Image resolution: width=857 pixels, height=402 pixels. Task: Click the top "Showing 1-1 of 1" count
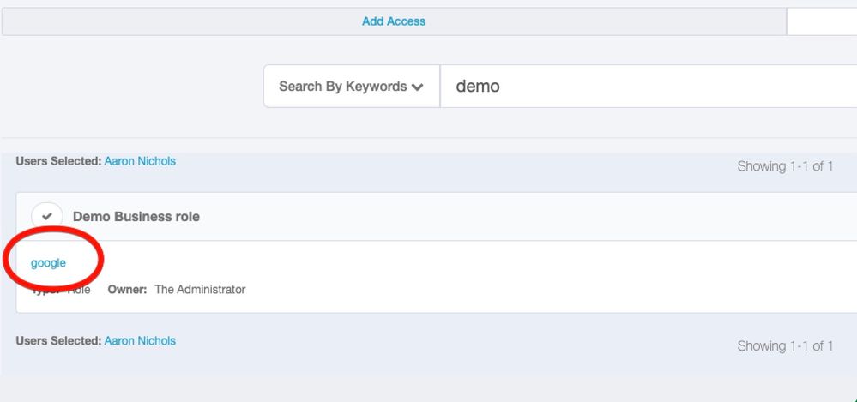tap(785, 166)
